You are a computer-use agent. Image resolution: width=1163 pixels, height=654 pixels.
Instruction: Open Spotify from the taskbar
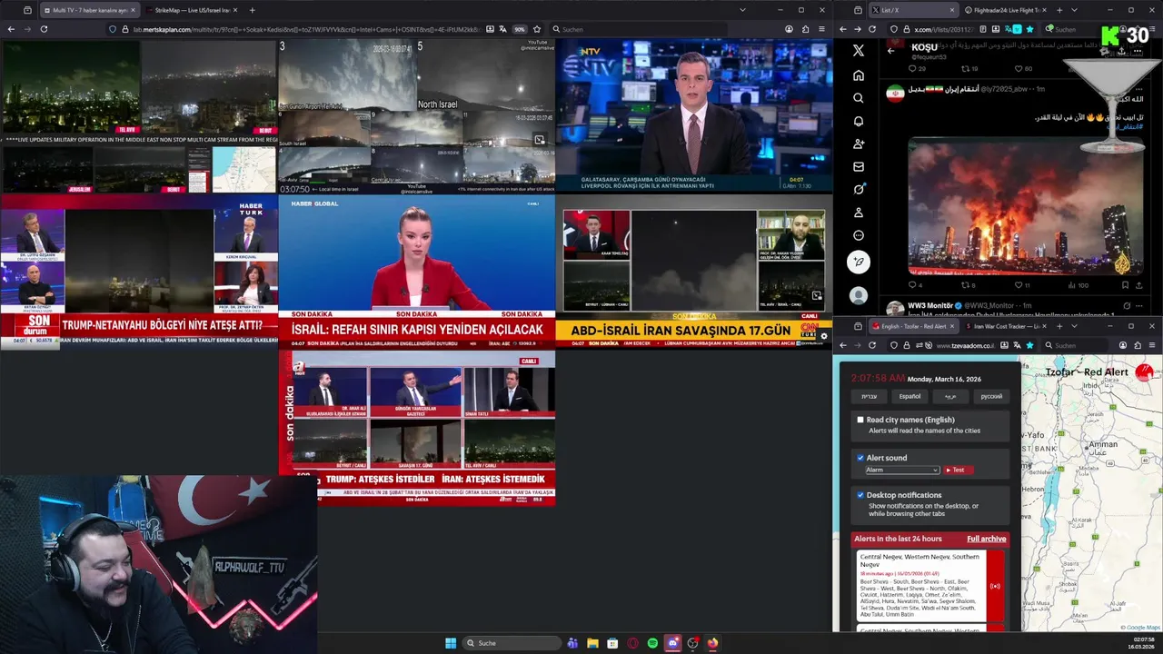652,643
